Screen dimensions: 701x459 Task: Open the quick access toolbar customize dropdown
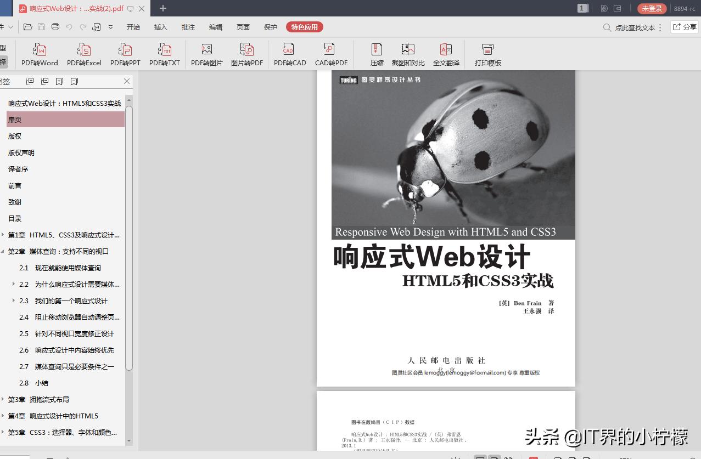tap(110, 26)
